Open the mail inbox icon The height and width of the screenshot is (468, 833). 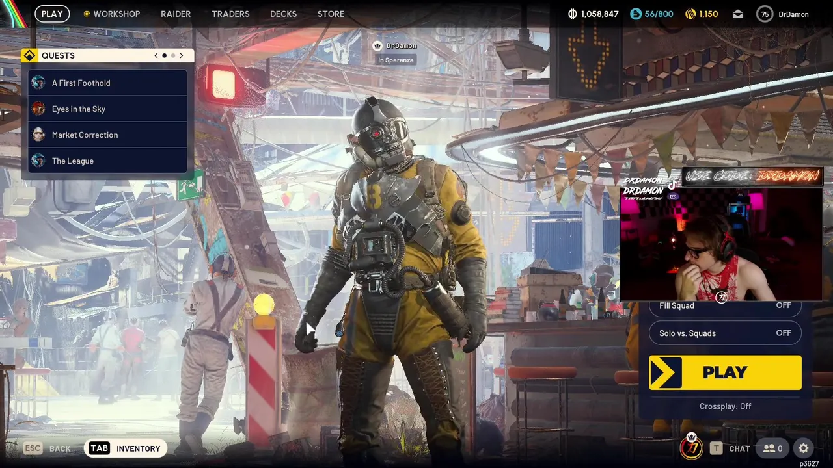pyautogui.click(x=738, y=14)
